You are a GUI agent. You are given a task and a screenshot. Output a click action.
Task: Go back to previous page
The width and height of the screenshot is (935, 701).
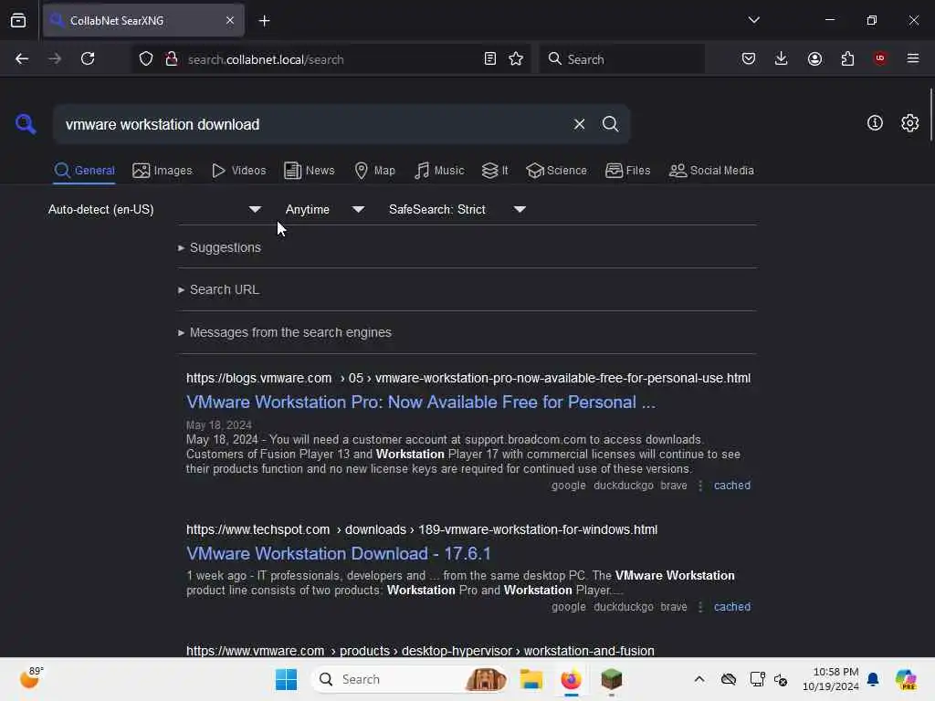pyautogui.click(x=22, y=58)
